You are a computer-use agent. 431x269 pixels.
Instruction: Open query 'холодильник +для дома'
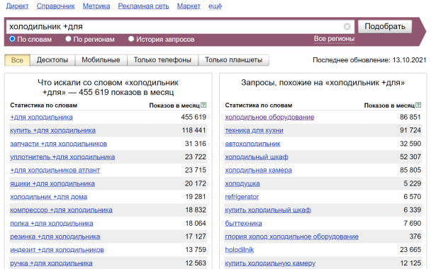(49, 197)
